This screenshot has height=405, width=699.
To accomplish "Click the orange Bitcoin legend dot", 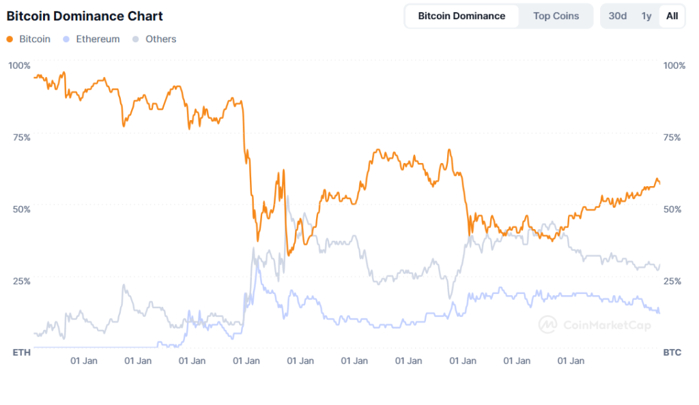I will coord(10,39).
